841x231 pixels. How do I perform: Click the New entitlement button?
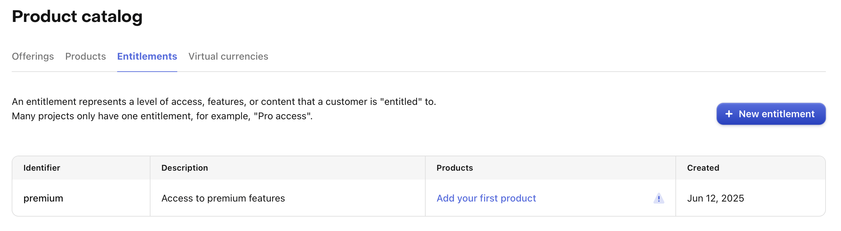coord(771,114)
